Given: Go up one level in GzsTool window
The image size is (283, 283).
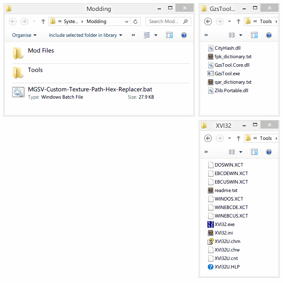Looking at the screenshot, I should click(x=239, y=22).
